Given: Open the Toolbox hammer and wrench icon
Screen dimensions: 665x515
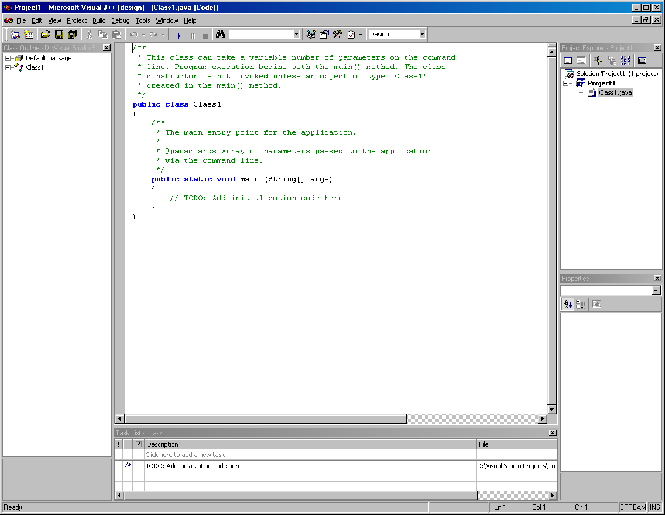Looking at the screenshot, I should point(338,35).
